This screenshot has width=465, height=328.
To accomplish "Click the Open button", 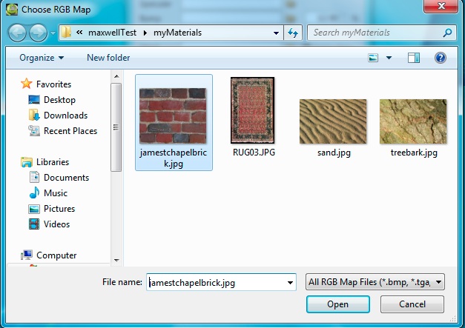I will (338, 304).
